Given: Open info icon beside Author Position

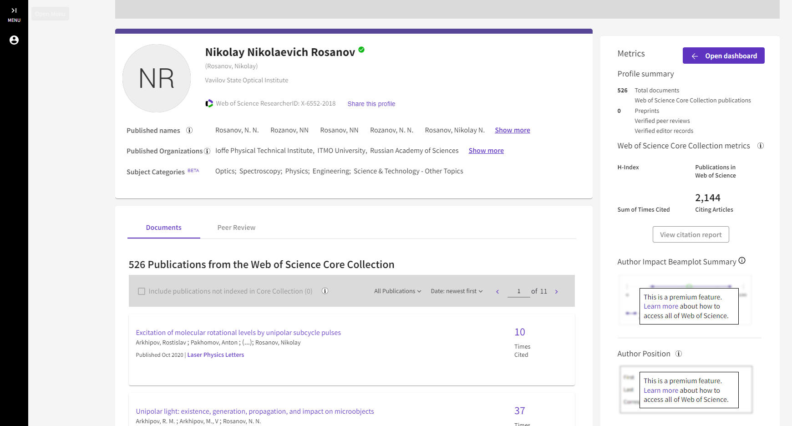Looking at the screenshot, I should click(679, 354).
